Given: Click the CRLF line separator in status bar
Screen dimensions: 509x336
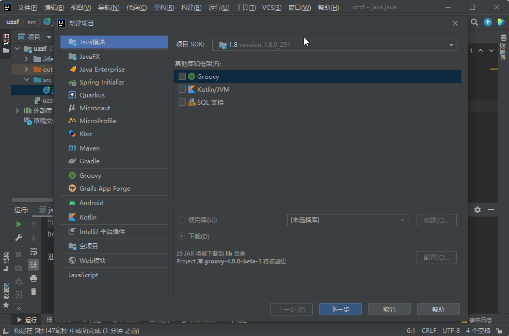Looking at the screenshot, I should coord(429,331).
